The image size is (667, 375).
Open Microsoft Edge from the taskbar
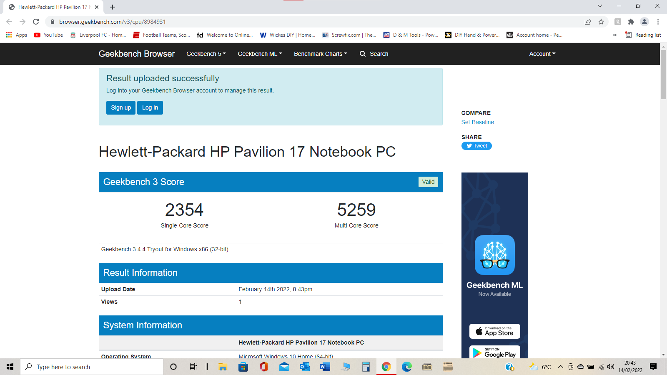[406, 367]
